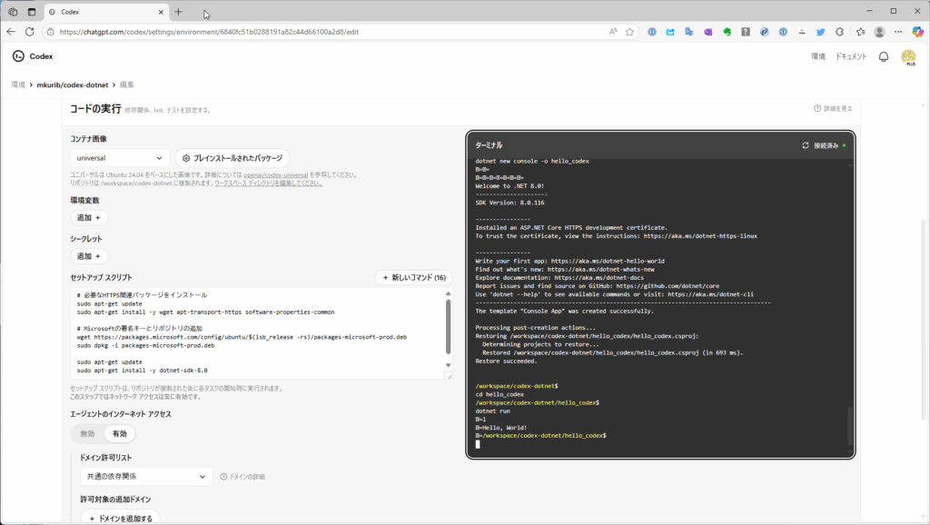
Task: Click the Codex logo icon
Action: tap(18, 55)
